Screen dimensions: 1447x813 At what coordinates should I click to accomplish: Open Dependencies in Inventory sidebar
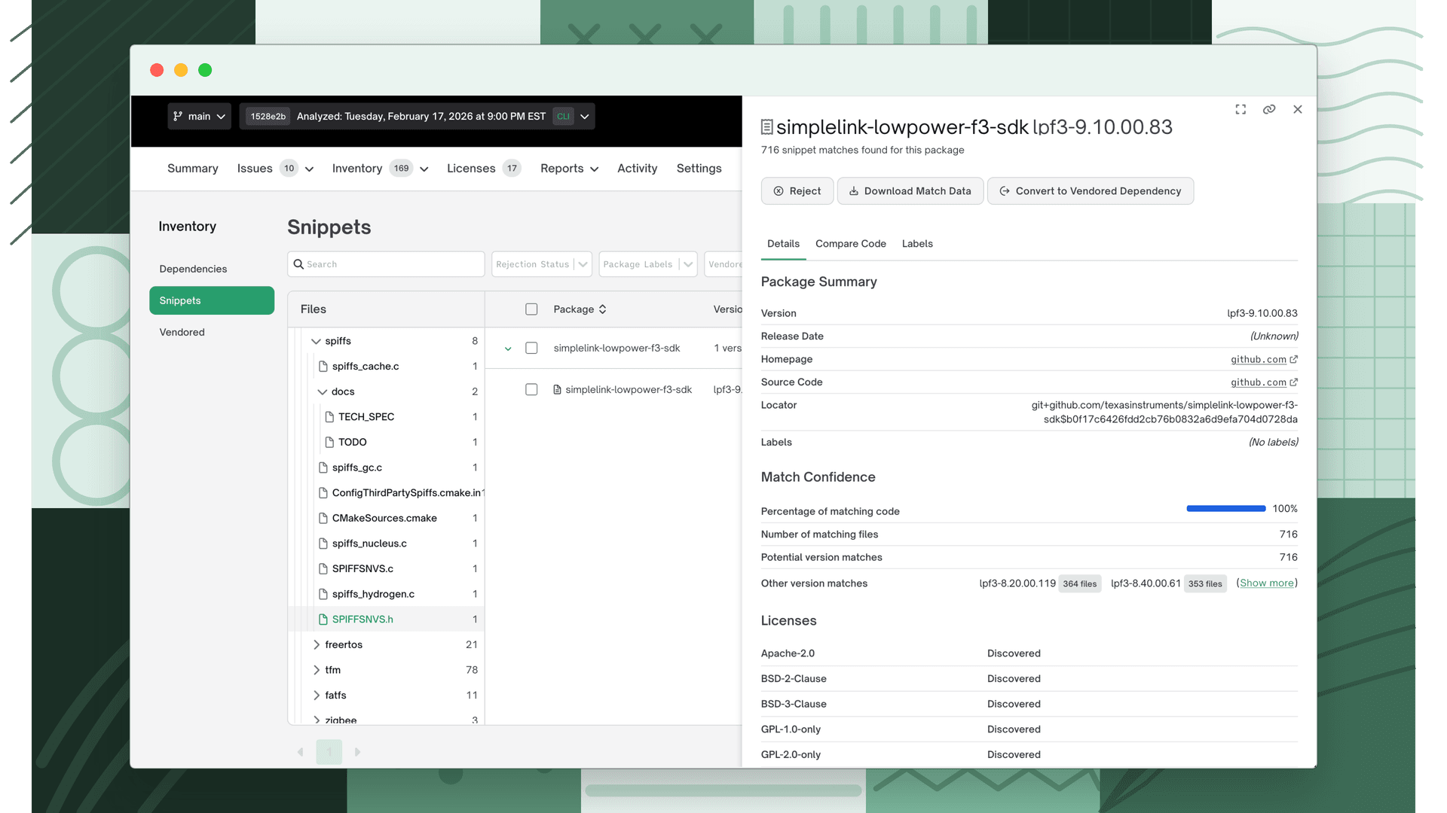tap(193, 269)
